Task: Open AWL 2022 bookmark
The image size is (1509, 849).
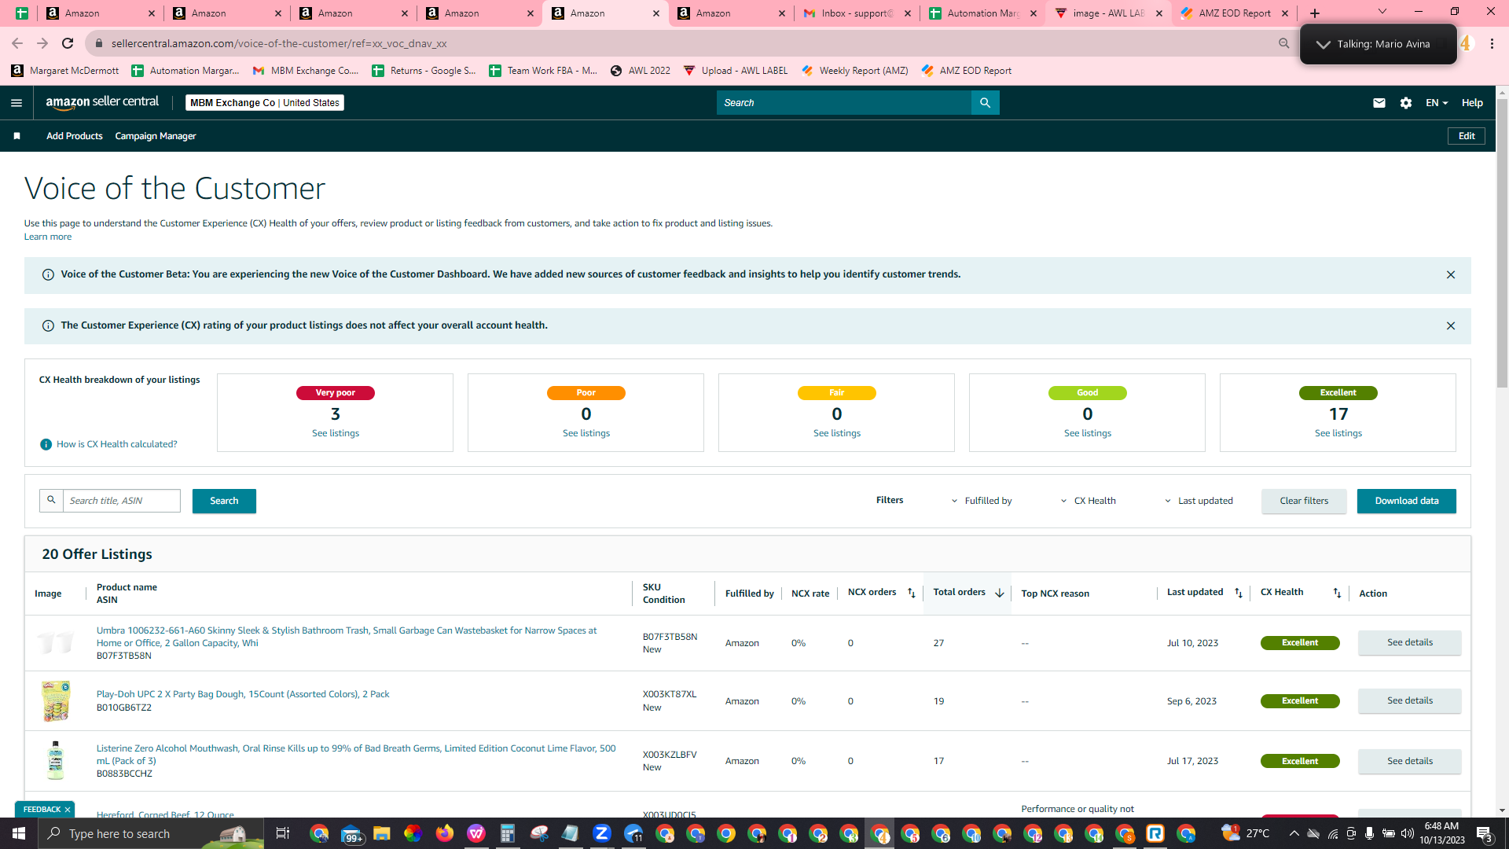Action: pos(641,71)
